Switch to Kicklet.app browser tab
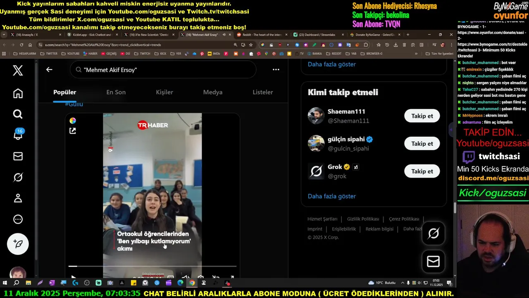The width and height of the screenshot is (529, 298). pos(93,35)
